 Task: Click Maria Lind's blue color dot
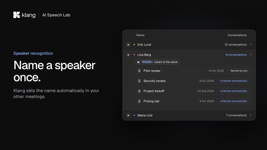click(x=134, y=115)
